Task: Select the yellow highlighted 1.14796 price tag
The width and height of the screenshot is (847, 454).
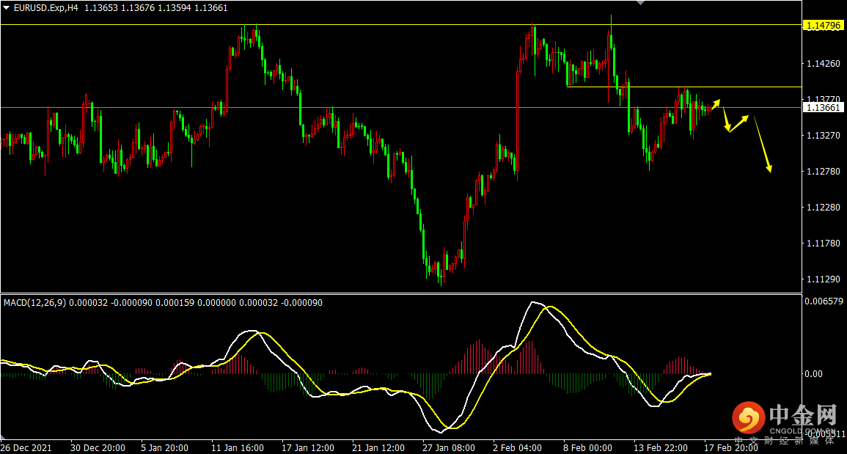Action: click(824, 26)
